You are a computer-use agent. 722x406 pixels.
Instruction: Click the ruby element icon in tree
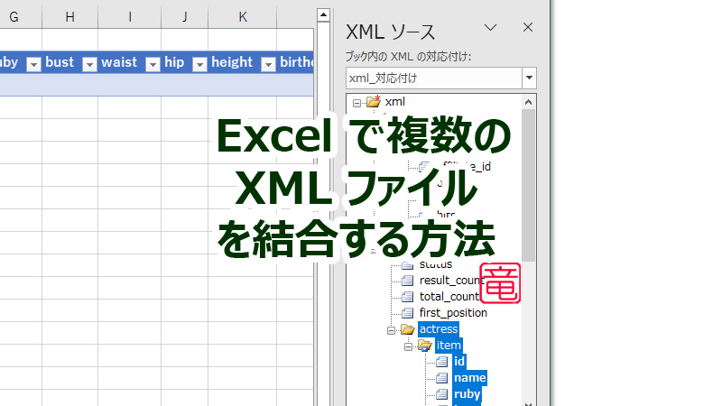pos(441,394)
